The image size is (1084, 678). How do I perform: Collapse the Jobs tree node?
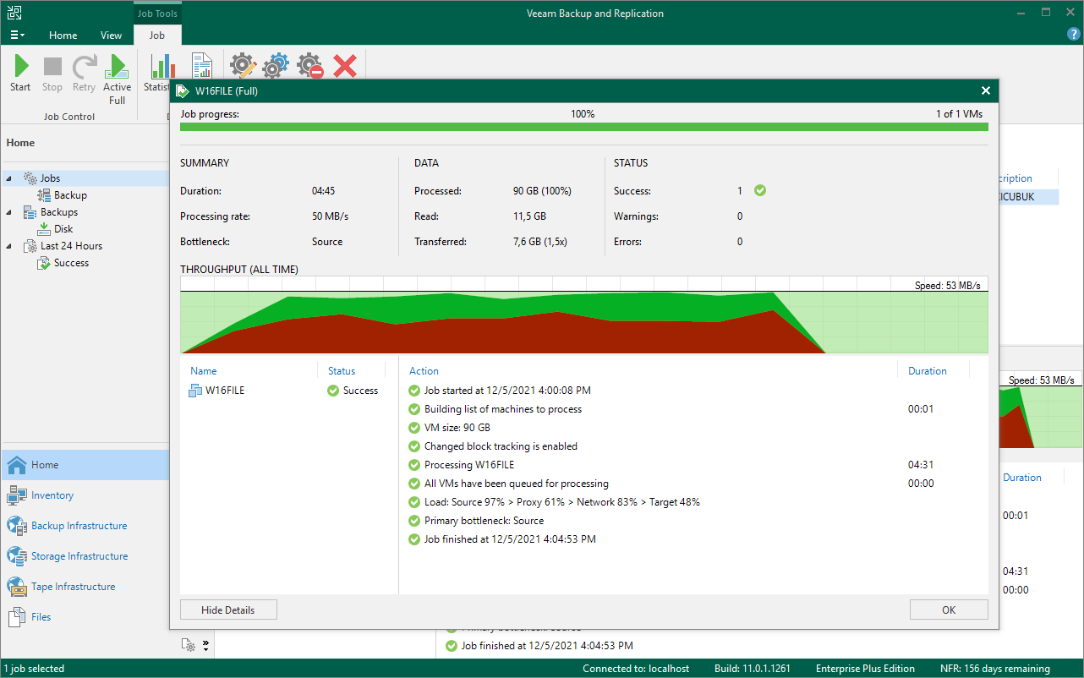(x=9, y=178)
